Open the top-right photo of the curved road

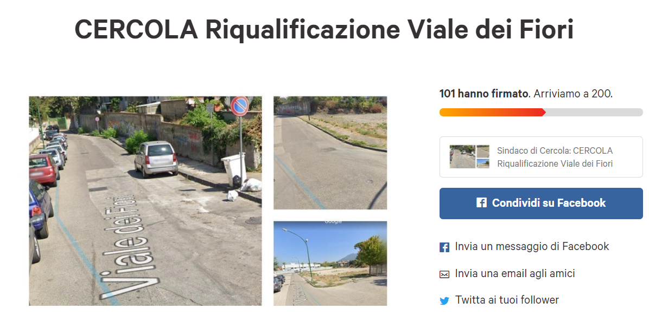(330, 153)
